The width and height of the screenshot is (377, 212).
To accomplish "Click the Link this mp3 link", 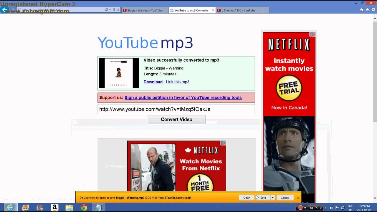I will (178, 82).
